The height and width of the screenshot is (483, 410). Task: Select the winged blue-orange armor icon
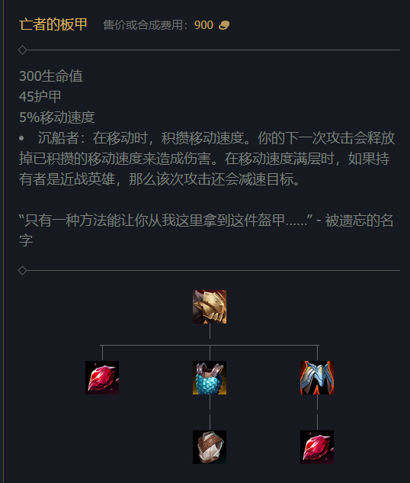click(x=317, y=378)
